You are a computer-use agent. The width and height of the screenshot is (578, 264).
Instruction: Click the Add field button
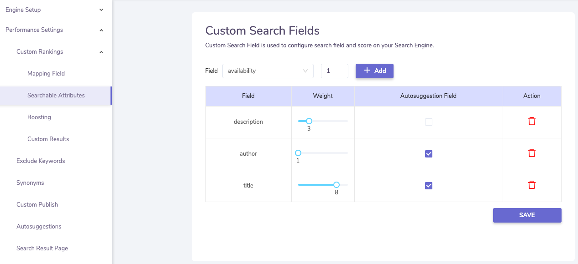pos(374,71)
